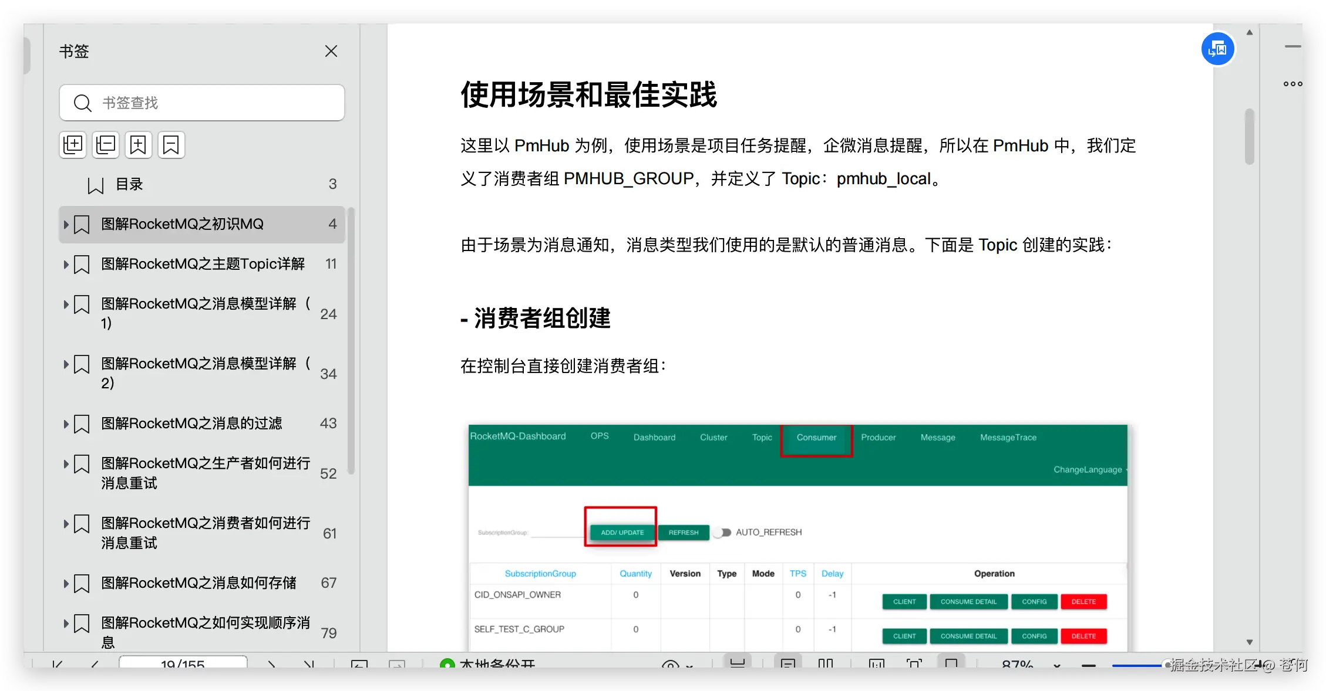Click ADD/ UPDATE button in dashboard image
The image size is (1326, 691).
point(622,533)
